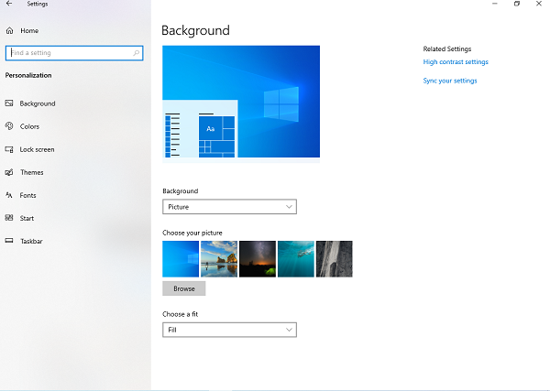Click the Start tiles icon
550x391 pixels.
click(9, 218)
